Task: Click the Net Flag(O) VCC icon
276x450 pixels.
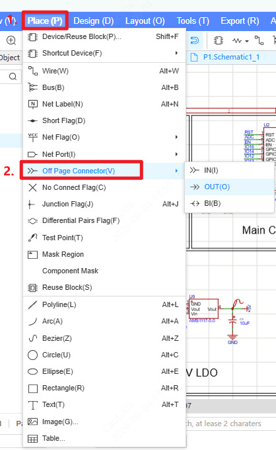Action: coord(32,137)
